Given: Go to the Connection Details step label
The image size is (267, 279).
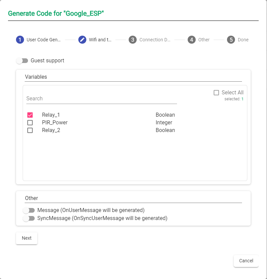Looking at the screenshot, I should pyautogui.click(x=155, y=40).
